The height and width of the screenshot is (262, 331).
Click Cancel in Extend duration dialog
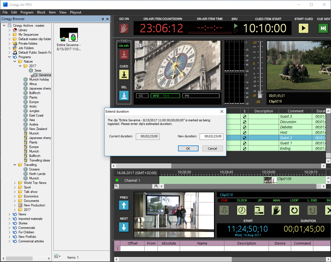click(212, 149)
